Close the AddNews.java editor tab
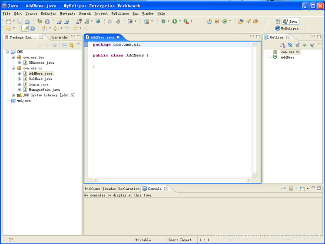The image size is (325, 244). [x=118, y=37]
